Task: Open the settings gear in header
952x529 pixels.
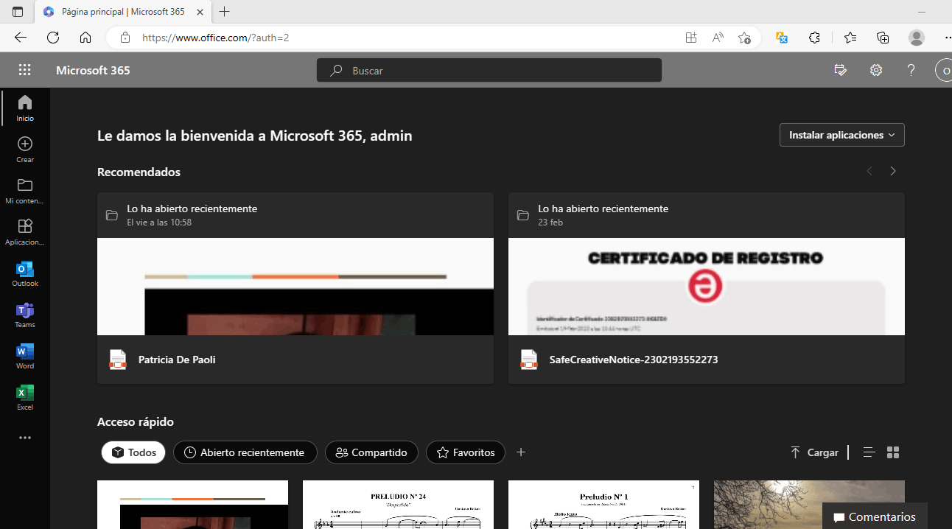Action: coord(876,70)
